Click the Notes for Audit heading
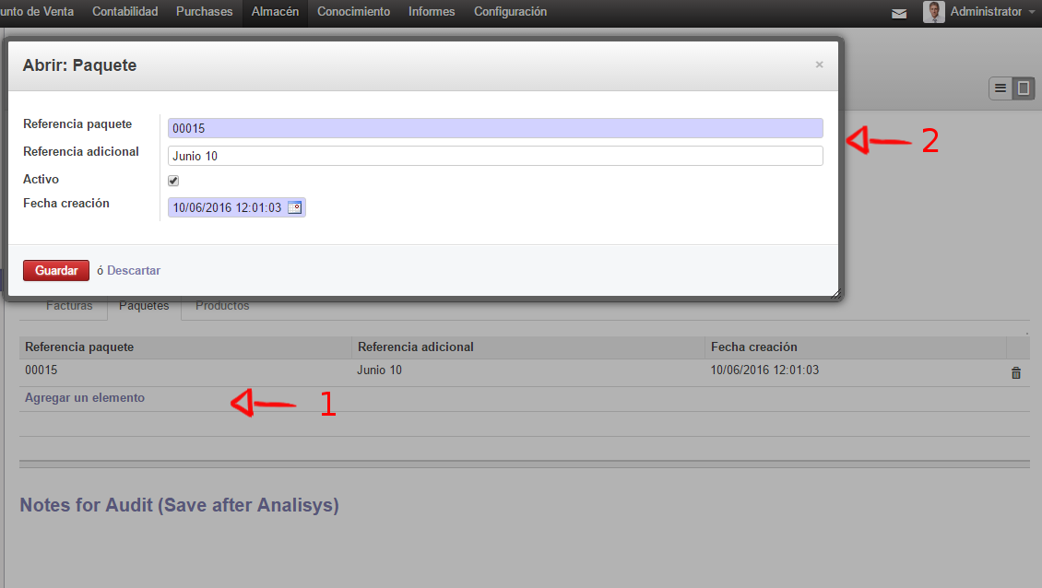 coord(180,505)
